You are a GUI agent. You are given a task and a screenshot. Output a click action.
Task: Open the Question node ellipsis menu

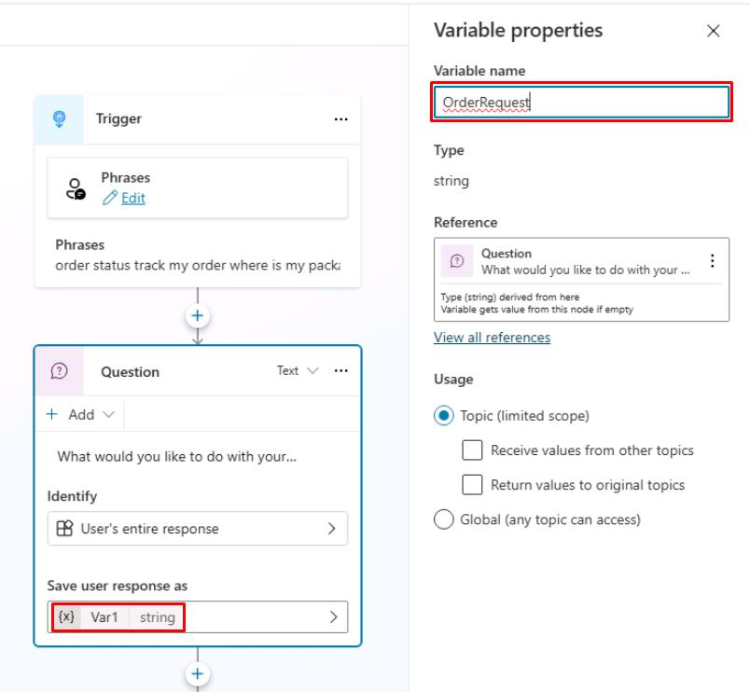(341, 370)
